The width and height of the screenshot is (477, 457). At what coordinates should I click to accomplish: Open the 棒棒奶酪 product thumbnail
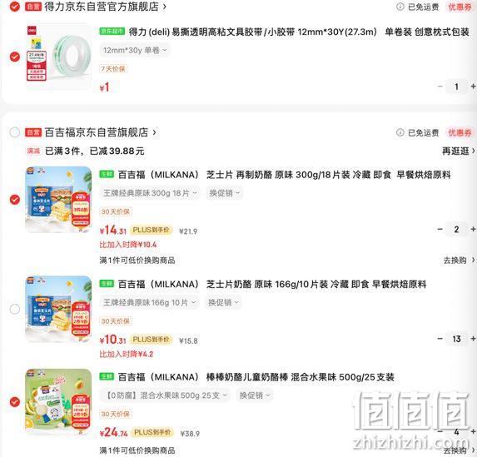coord(58,401)
